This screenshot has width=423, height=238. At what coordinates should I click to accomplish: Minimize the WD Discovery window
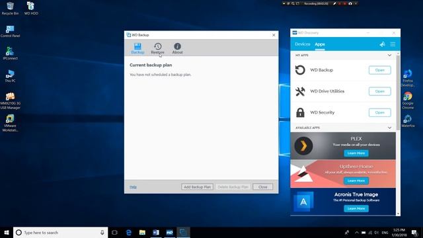click(368, 33)
